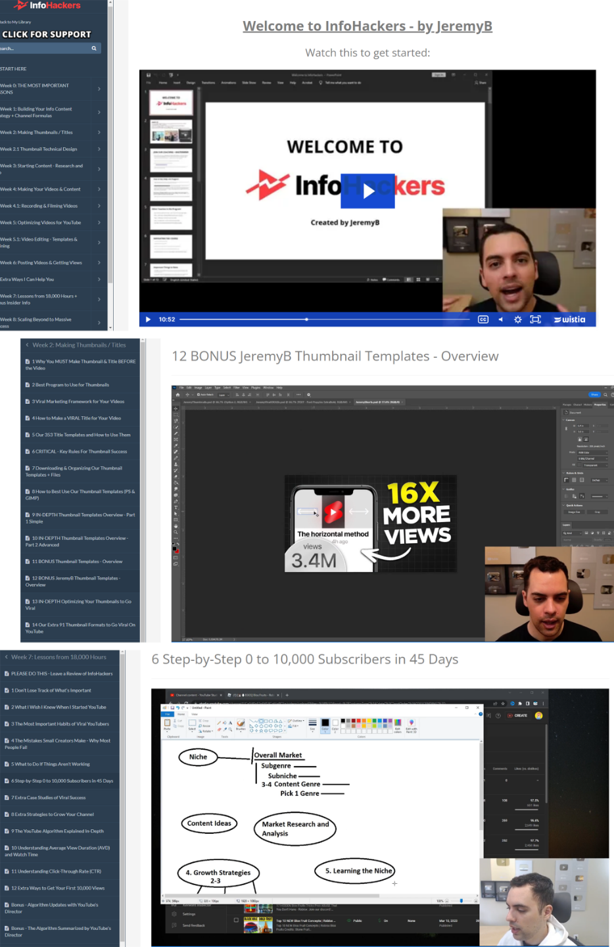Toggle closed captions CC button
This screenshot has height=947, width=614.
click(483, 320)
